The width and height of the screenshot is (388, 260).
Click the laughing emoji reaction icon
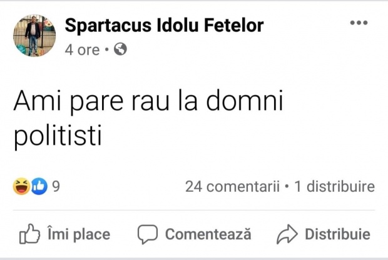[21, 186]
